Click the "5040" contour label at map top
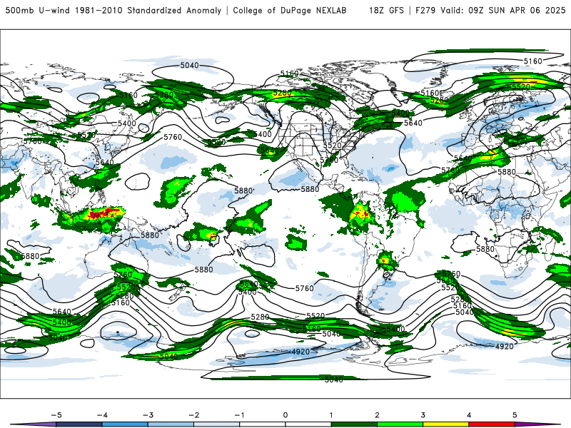Viewport: 571px width, 428px height. click(x=190, y=66)
